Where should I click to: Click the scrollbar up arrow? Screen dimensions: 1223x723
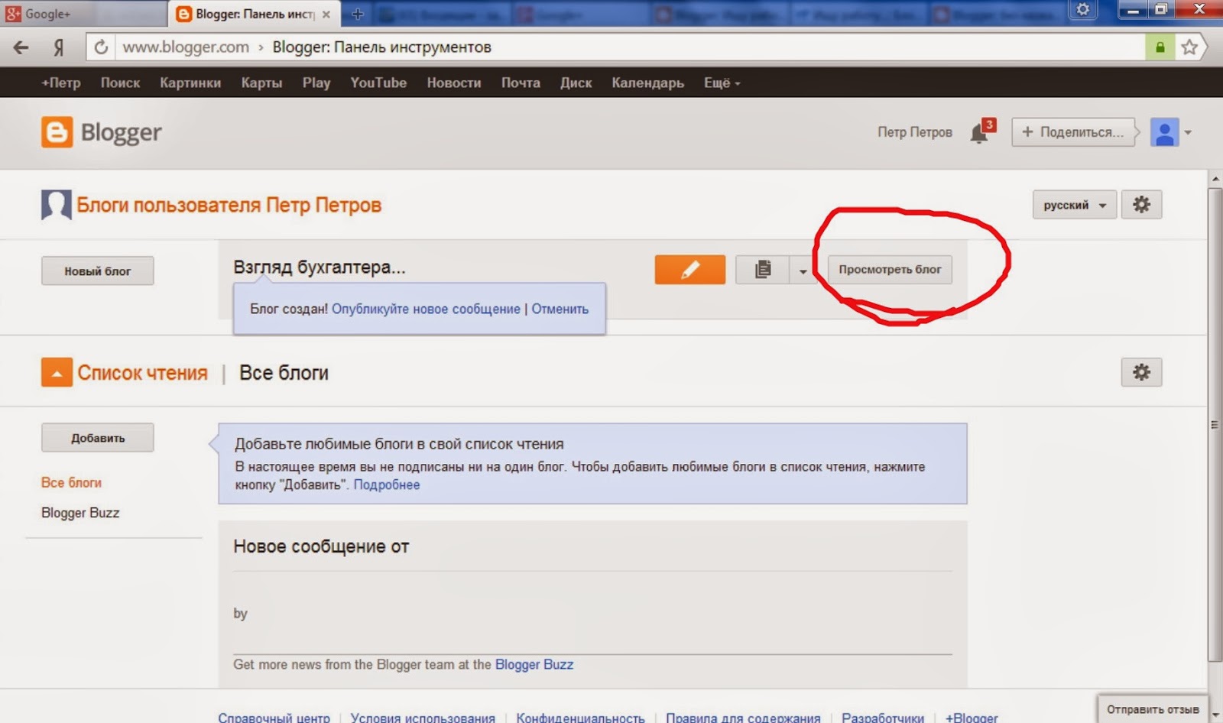coord(1215,179)
